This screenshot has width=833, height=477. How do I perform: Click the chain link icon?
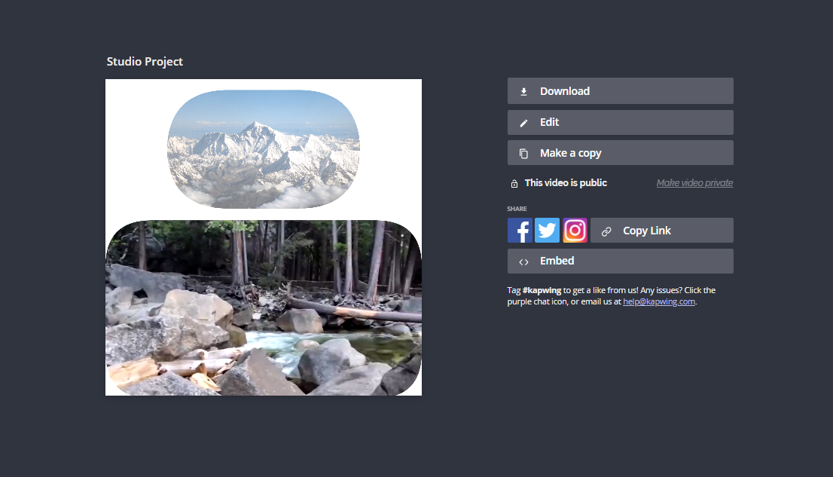(606, 231)
